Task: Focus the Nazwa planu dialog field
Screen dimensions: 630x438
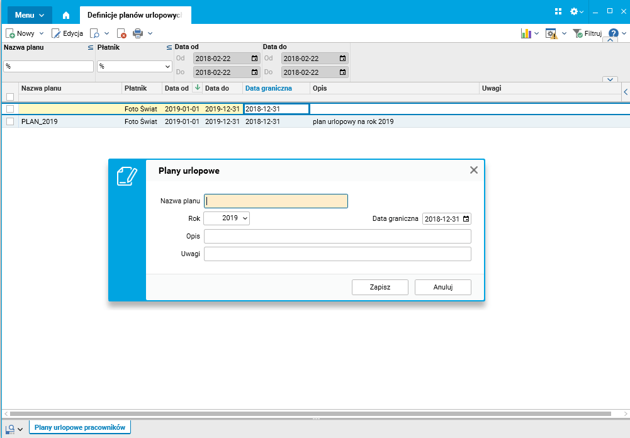Action: point(276,201)
